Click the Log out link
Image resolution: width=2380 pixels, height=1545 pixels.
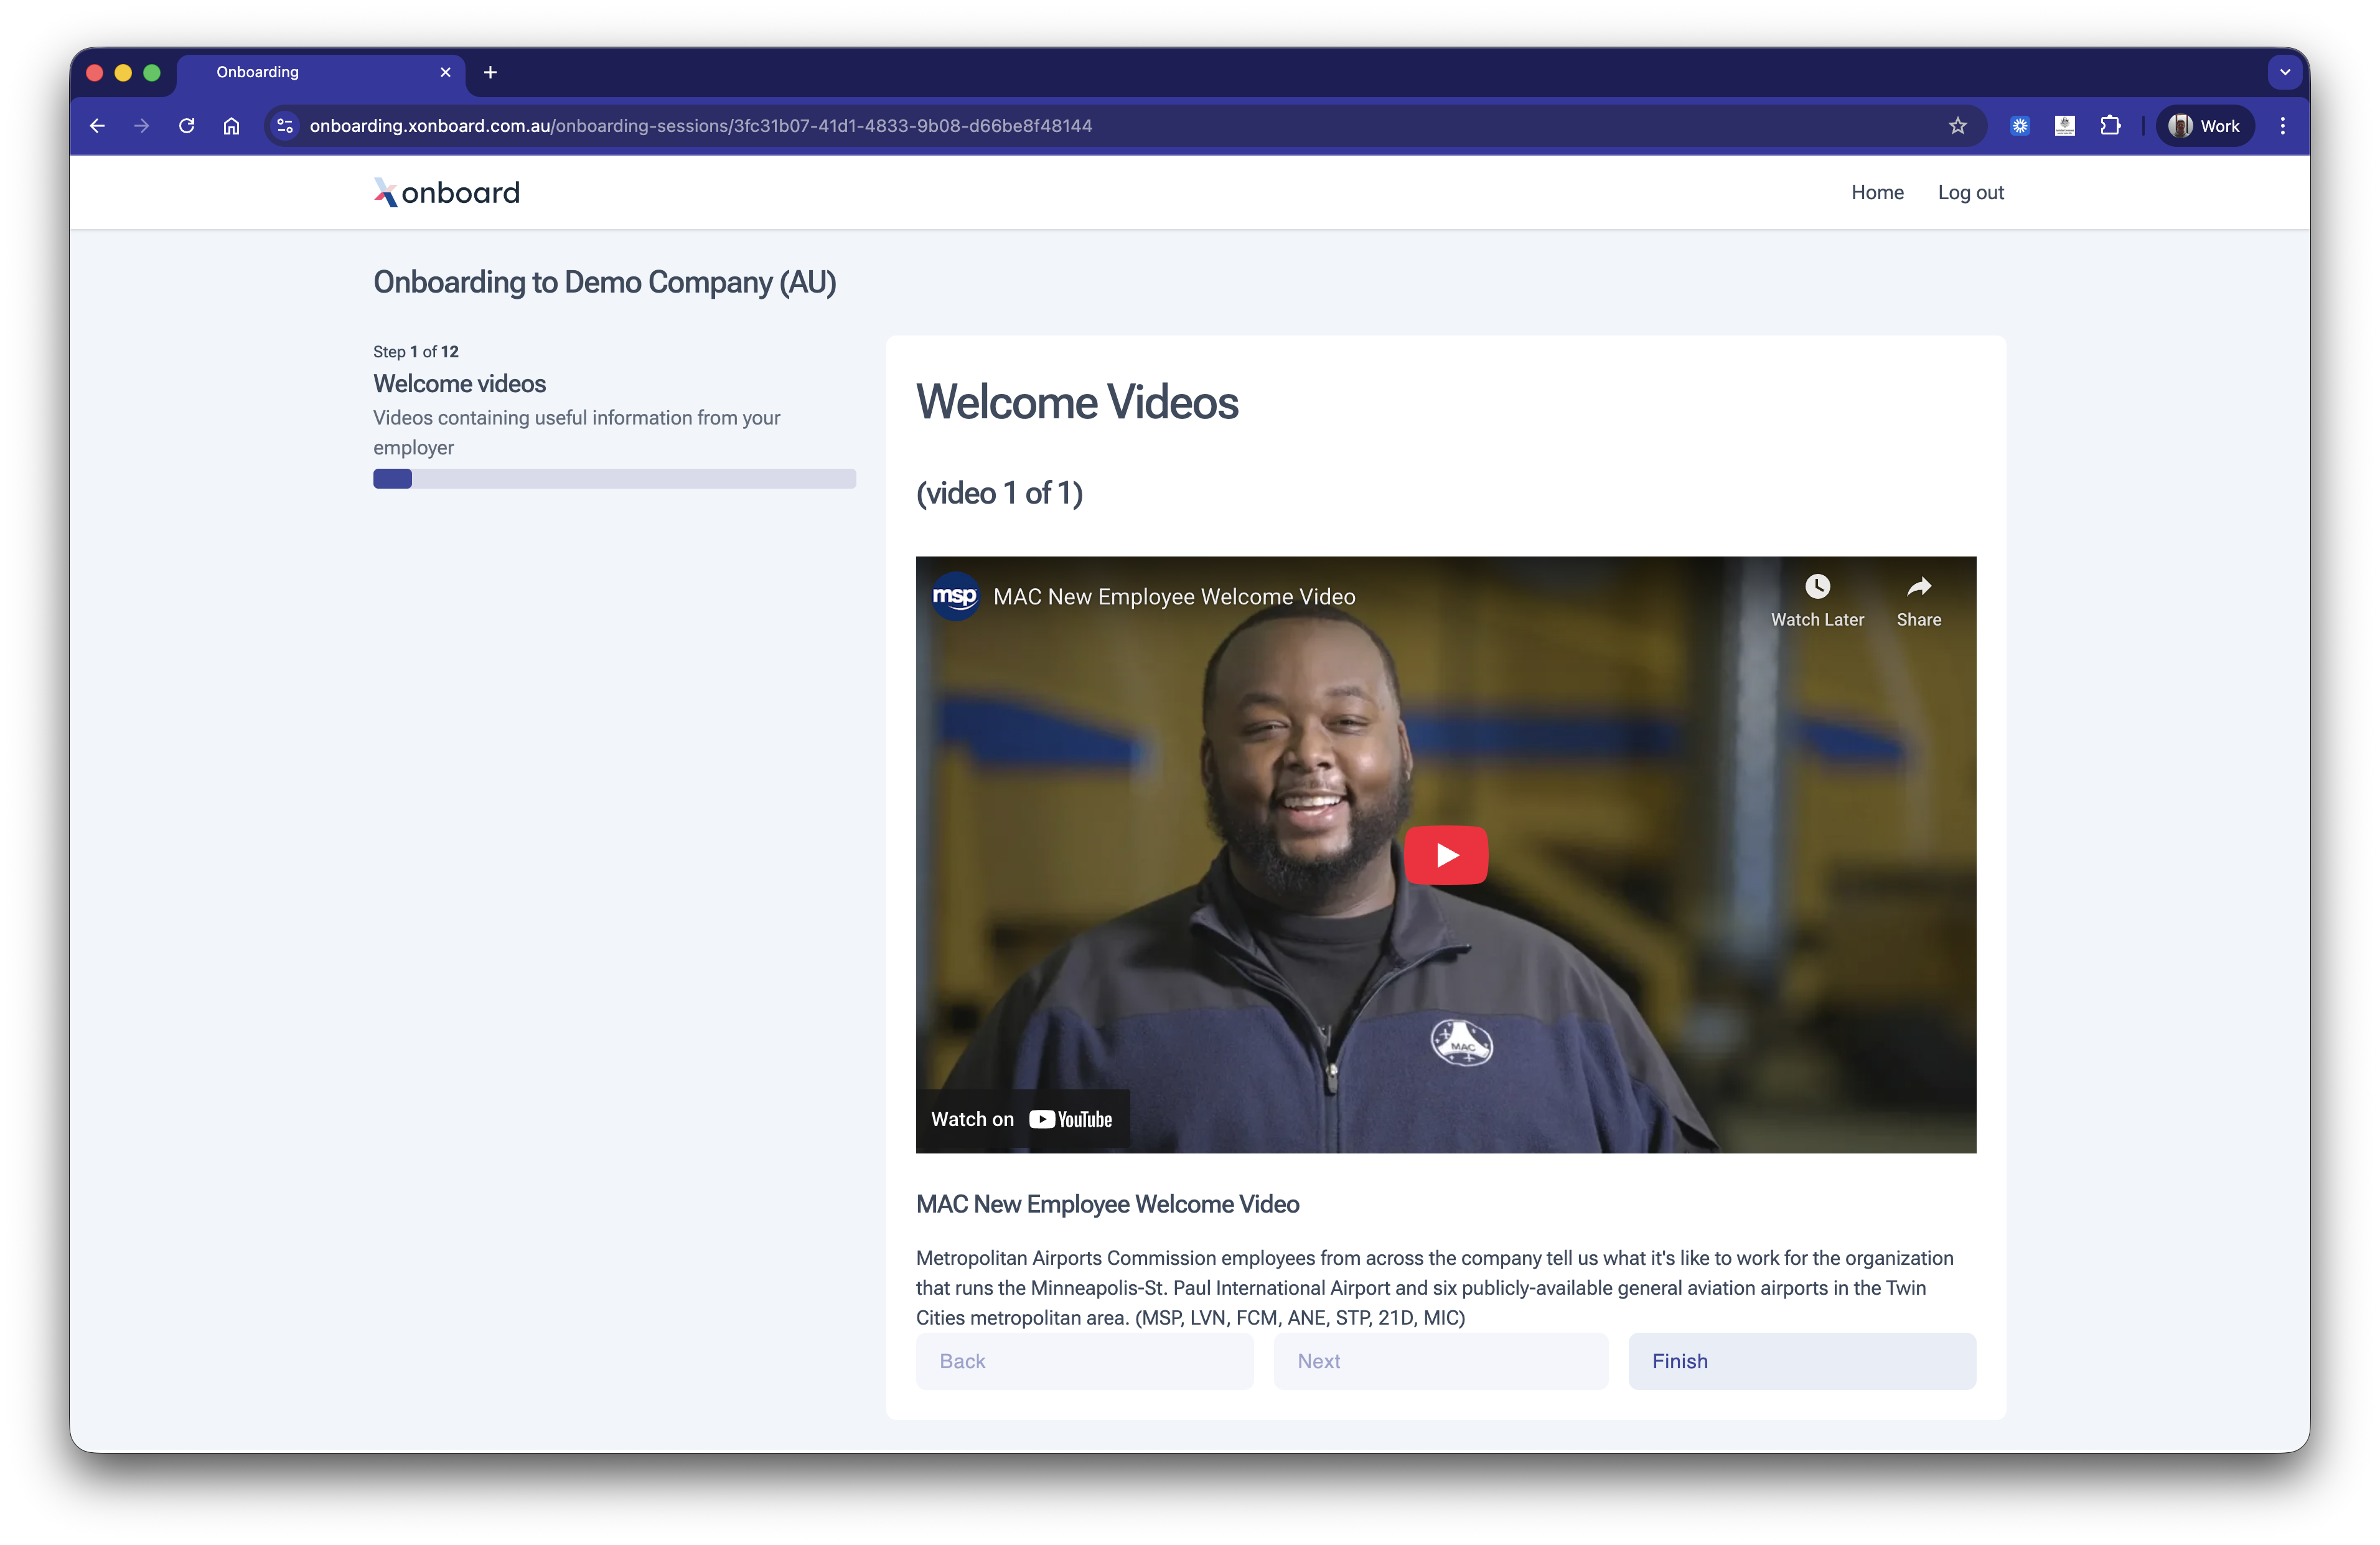coord(1970,191)
